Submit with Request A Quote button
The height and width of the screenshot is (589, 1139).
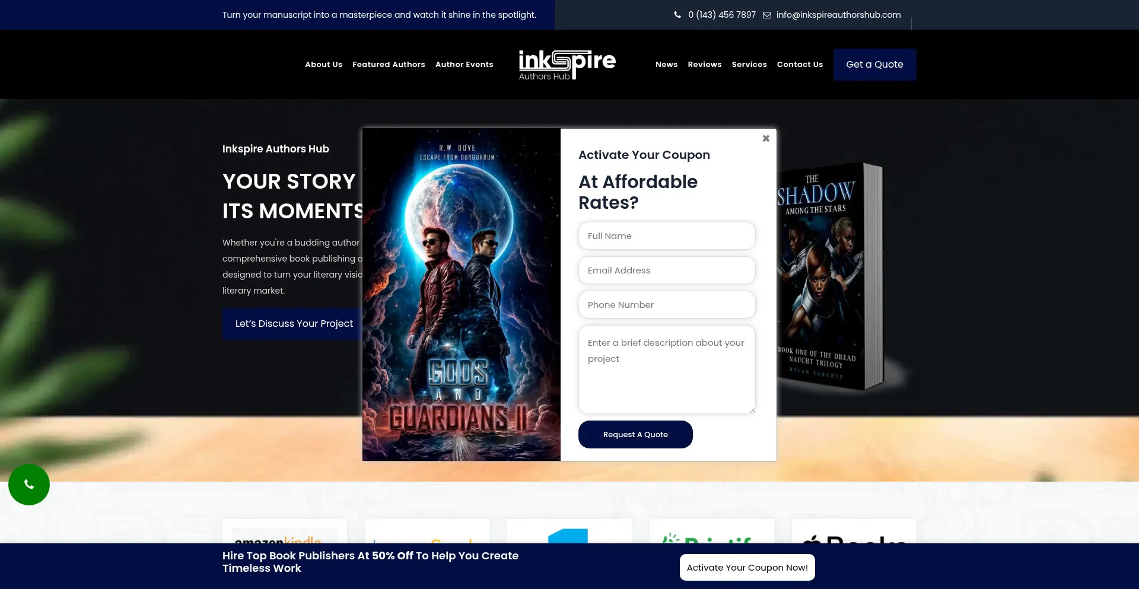(x=635, y=435)
